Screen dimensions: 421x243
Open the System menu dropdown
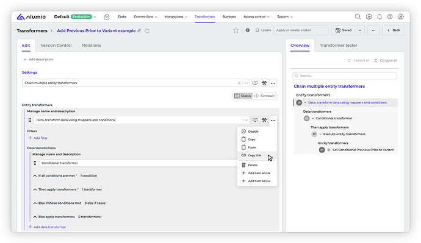(x=284, y=16)
